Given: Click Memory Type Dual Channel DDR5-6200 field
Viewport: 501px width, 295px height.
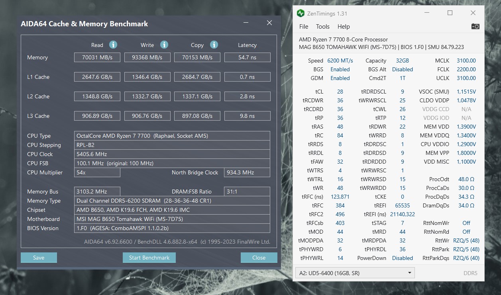Looking at the screenshot, I should coord(172,201).
